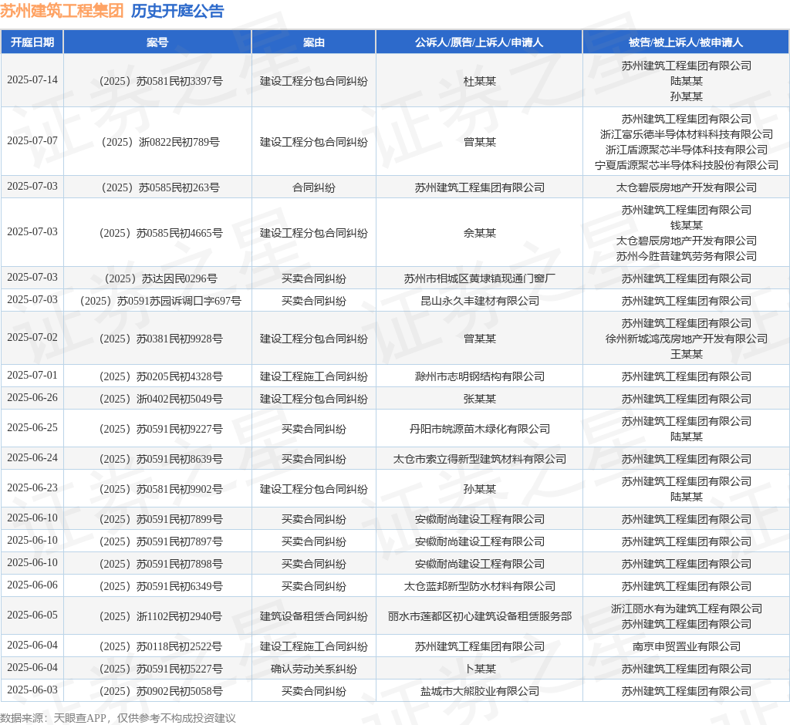Click defendant 钱某某
Screen dimensions: 790x725
pos(686,225)
